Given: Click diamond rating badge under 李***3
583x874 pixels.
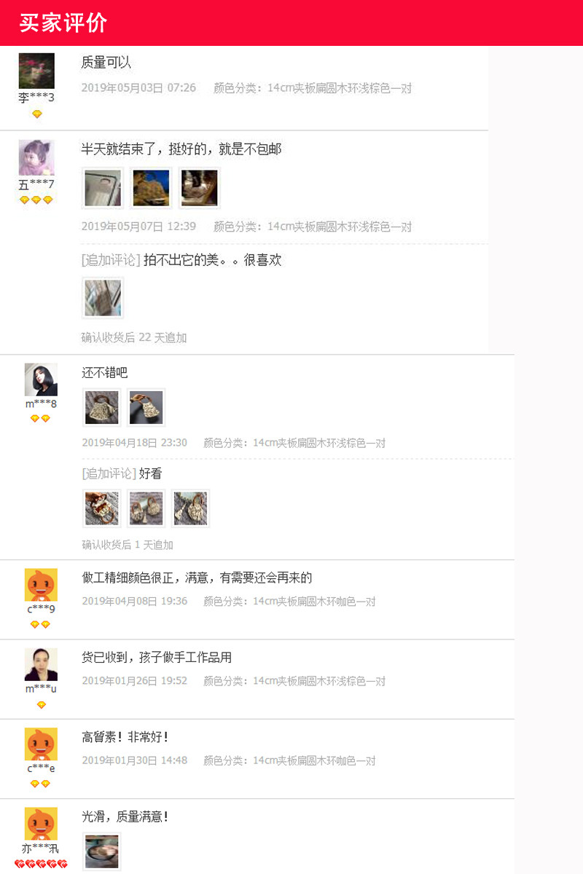Looking at the screenshot, I should pos(37,114).
